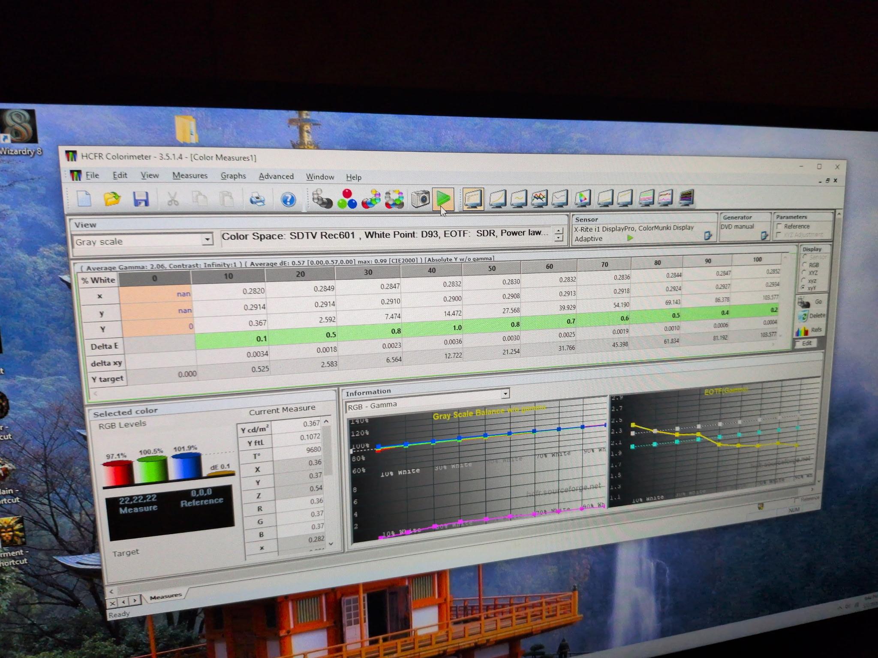Open the Edit menu
Screen dimensions: 878x658
click(x=120, y=175)
